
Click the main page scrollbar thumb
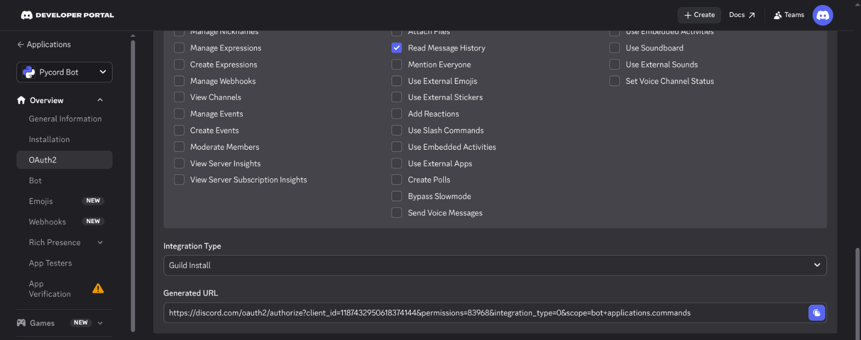click(x=857, y=293)
